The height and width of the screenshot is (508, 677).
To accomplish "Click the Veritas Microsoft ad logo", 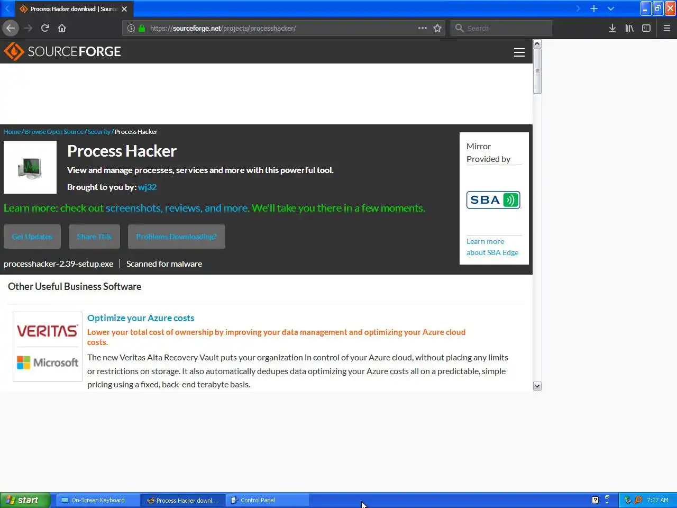I will coord(48,347).
